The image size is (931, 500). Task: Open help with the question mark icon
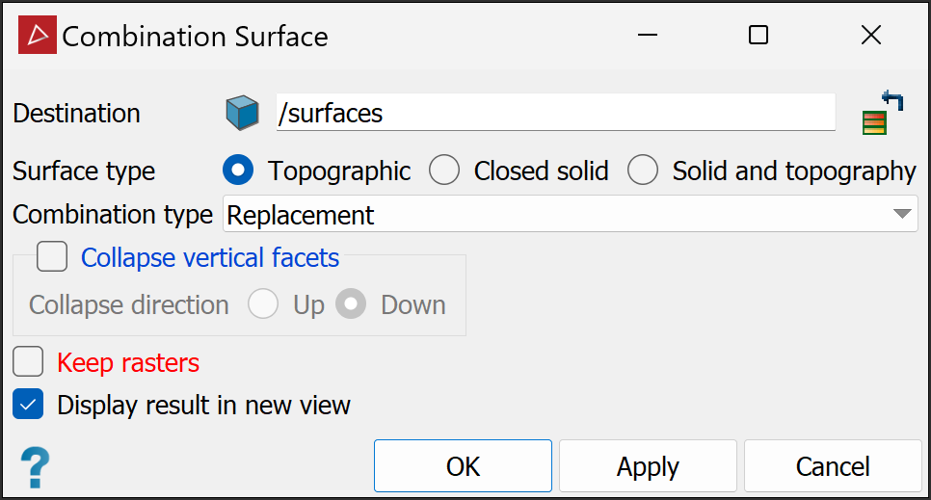(x=35, y=467)
